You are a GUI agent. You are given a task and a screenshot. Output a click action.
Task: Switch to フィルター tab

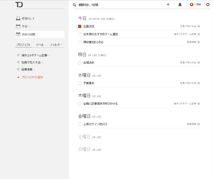coord(56,45)
